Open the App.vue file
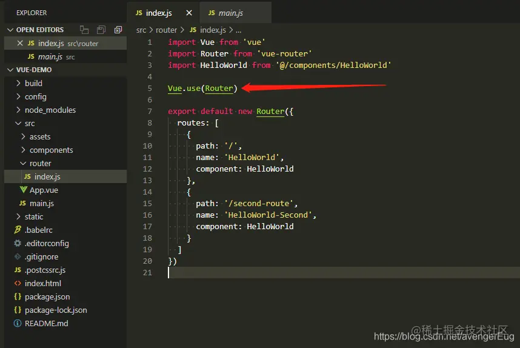 coord(65,190)
